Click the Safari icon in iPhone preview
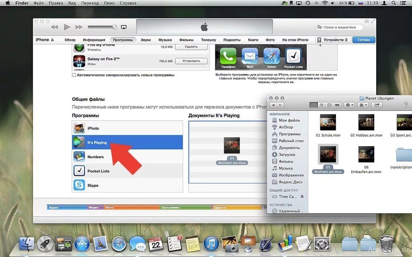Screen dimensions: 412x257 pyautogui.click(x=272, y=56)
